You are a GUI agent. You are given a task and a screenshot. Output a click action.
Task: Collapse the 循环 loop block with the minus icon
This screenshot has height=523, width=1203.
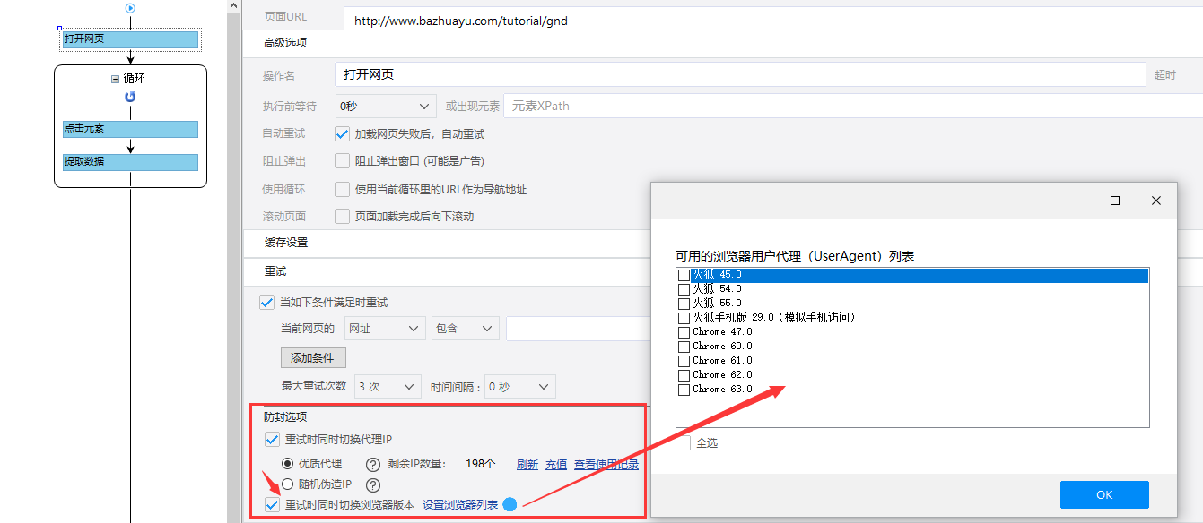[x=115, y=79]
